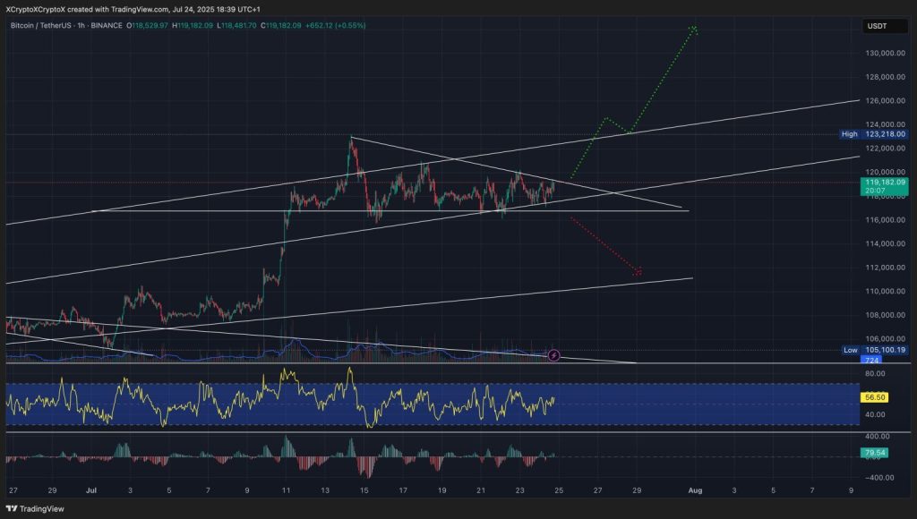Click the 106,000.00 price axis label

point(885,339)
